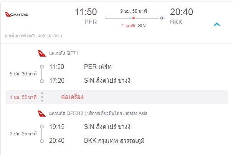Click the QF5313 Jetstar Asia flight label
The height and width of the screenshot is (155, 233).
[98, 113]
